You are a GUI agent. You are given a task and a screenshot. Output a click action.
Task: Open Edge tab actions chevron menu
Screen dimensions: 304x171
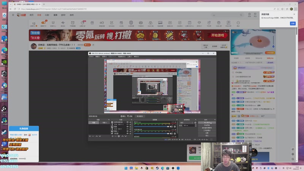point(11,4)
